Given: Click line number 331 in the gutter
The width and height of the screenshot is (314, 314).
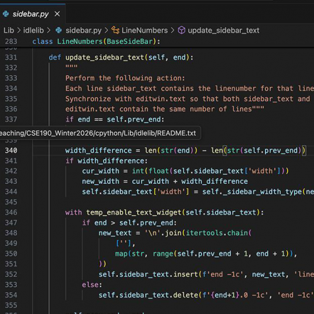Looking at the screenshot, I should (11, 57).
